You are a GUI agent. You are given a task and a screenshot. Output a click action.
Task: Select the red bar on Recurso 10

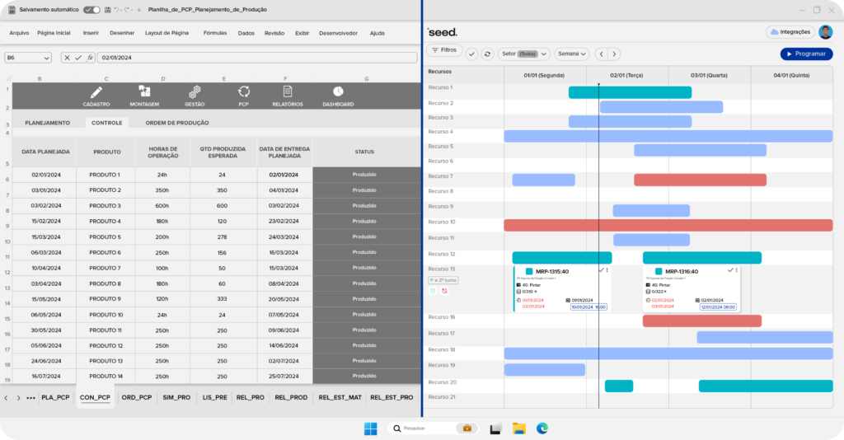pos(668,224)
